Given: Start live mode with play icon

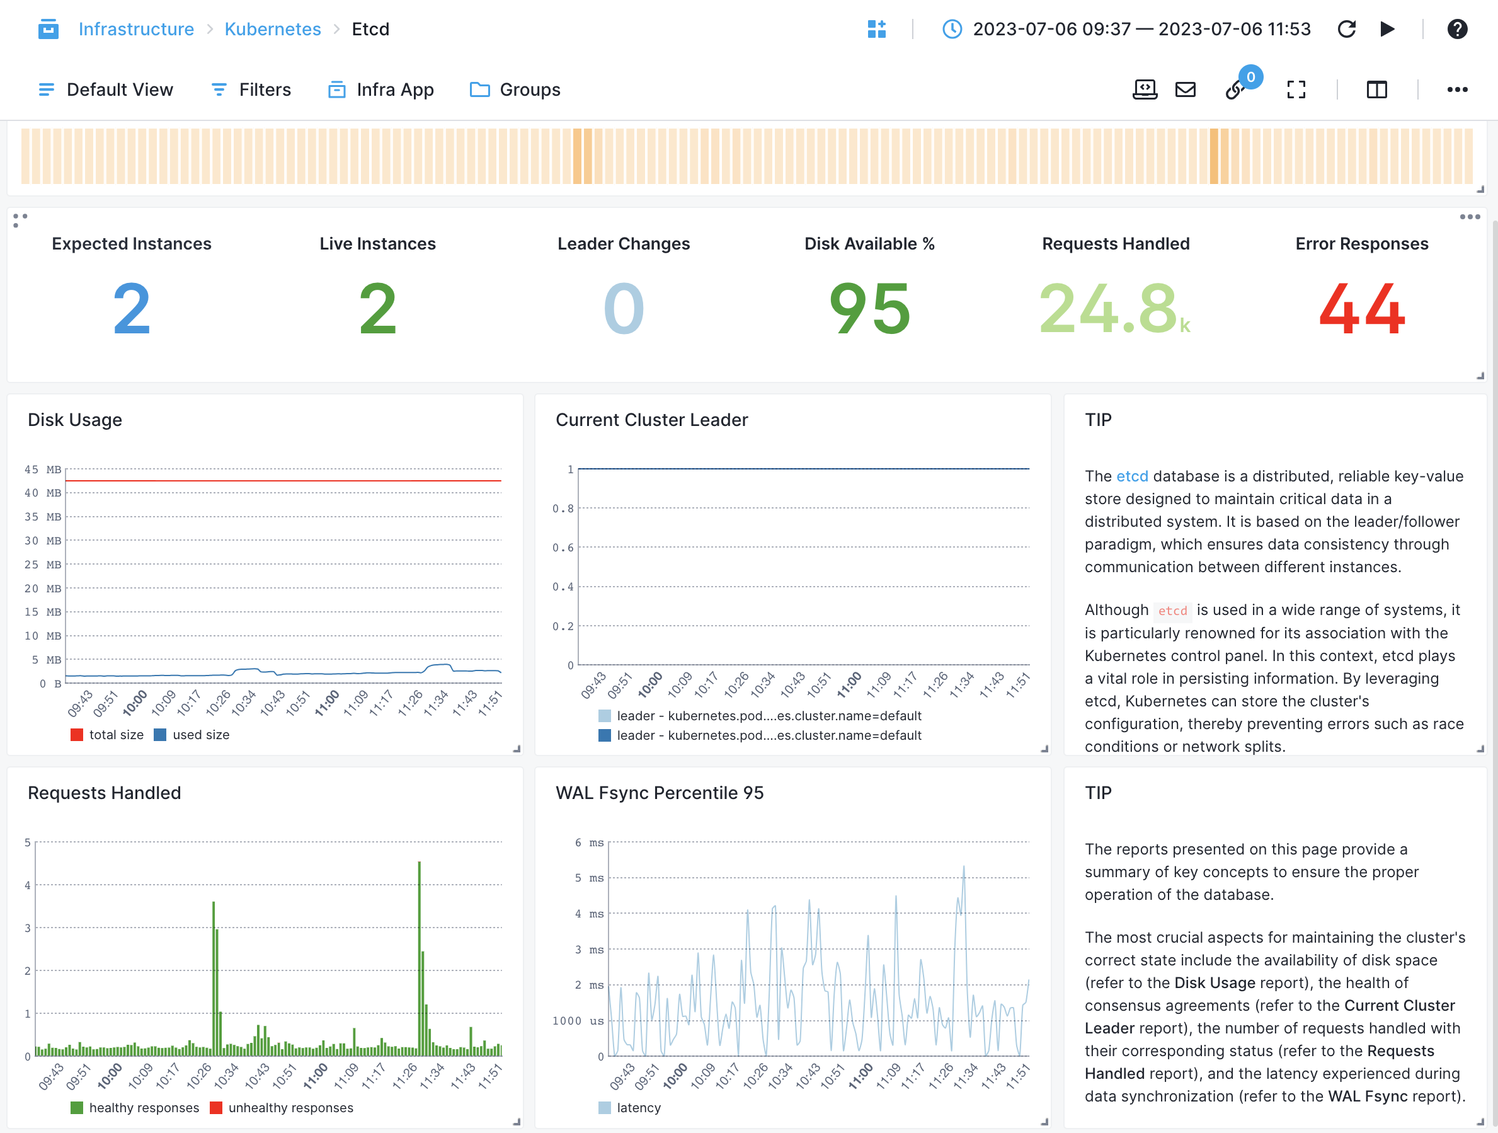Looking at the screenshot, I should [x=1387, y=29].
